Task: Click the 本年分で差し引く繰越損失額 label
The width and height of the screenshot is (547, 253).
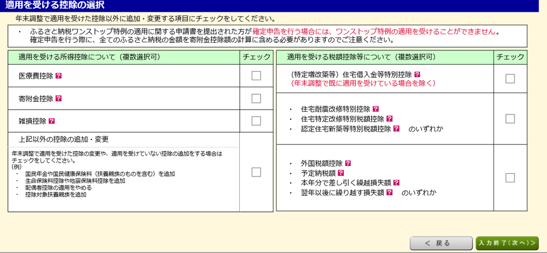Action: 346,182
